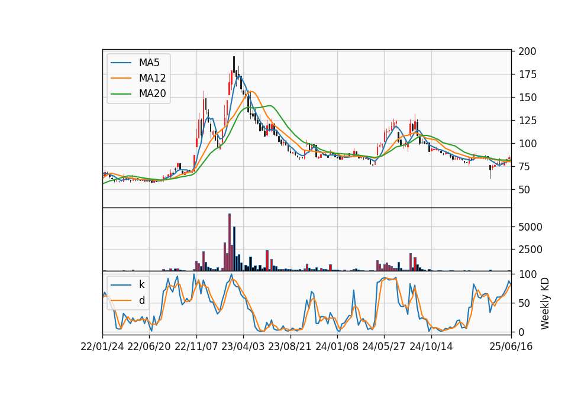This screenshot has height=408, width=568.
Task: Click the 125 price axis label
Action: coord(527,121)
